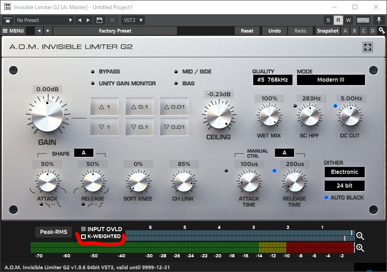
Task: Select snapshot slot A
Action: point(345,31)
